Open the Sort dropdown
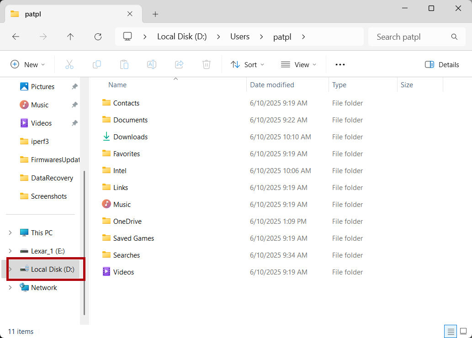The width and height of the screenshot is (472, 338). [x=247, y=64]
